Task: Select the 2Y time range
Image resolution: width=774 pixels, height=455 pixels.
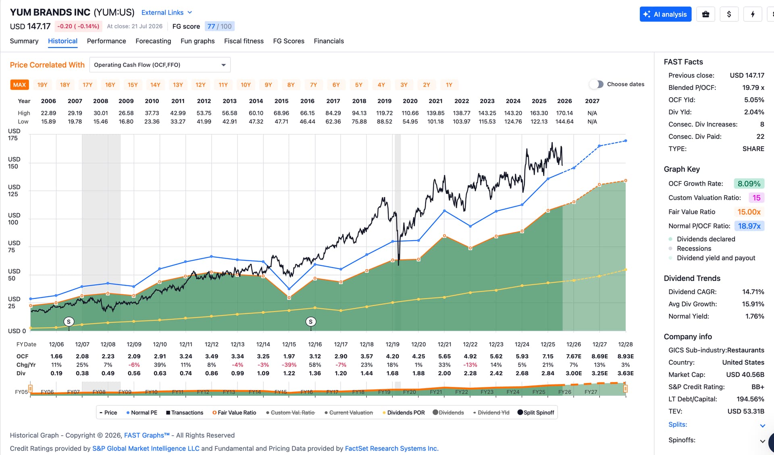Action: (427, 85)
